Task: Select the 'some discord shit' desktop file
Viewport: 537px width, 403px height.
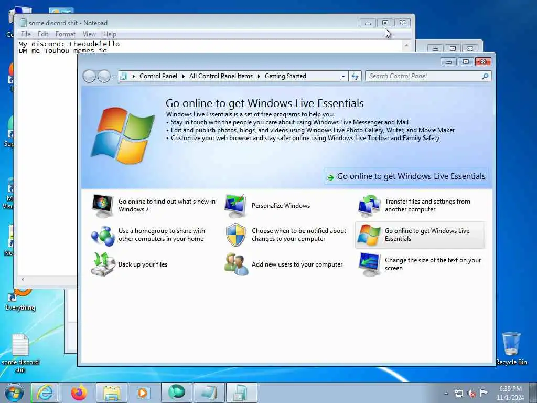Action: pos(20,353)
